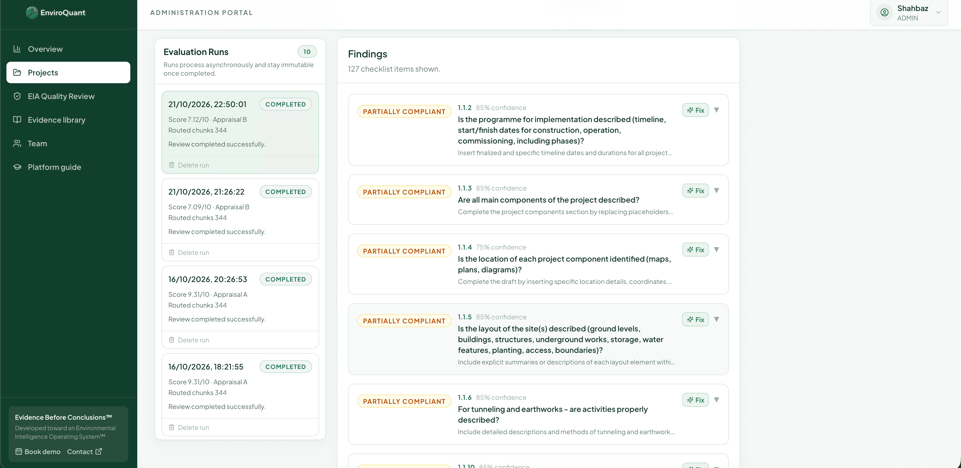Viewport: 961px width, 468px height.
Task: Expand finding 1.1.4 details arrow
Action: click(716, 250)
